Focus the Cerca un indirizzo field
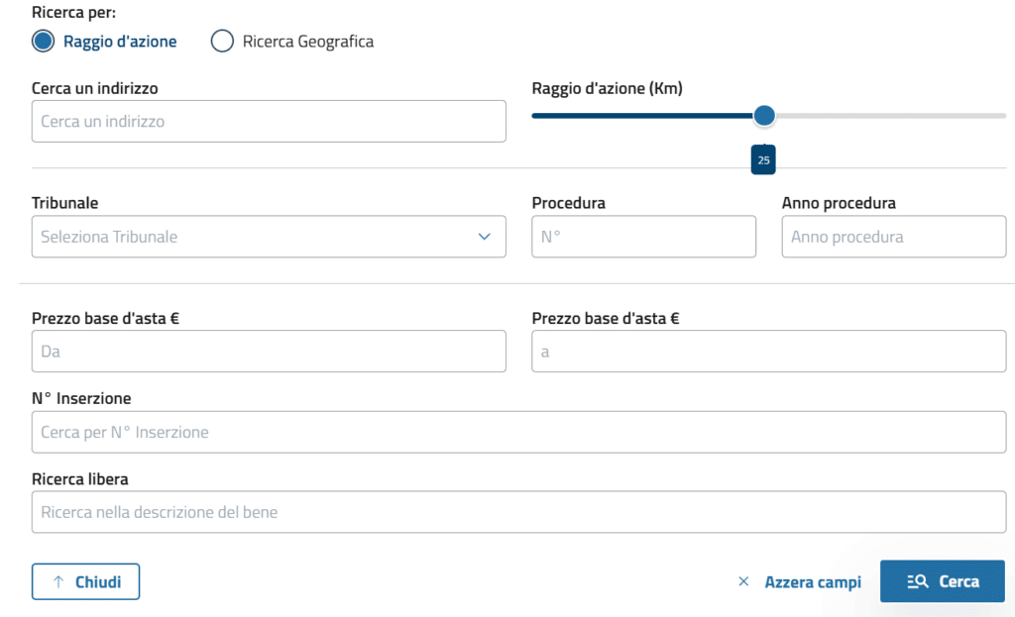Viewport: 1015px width, 617px height. (269, 122)
